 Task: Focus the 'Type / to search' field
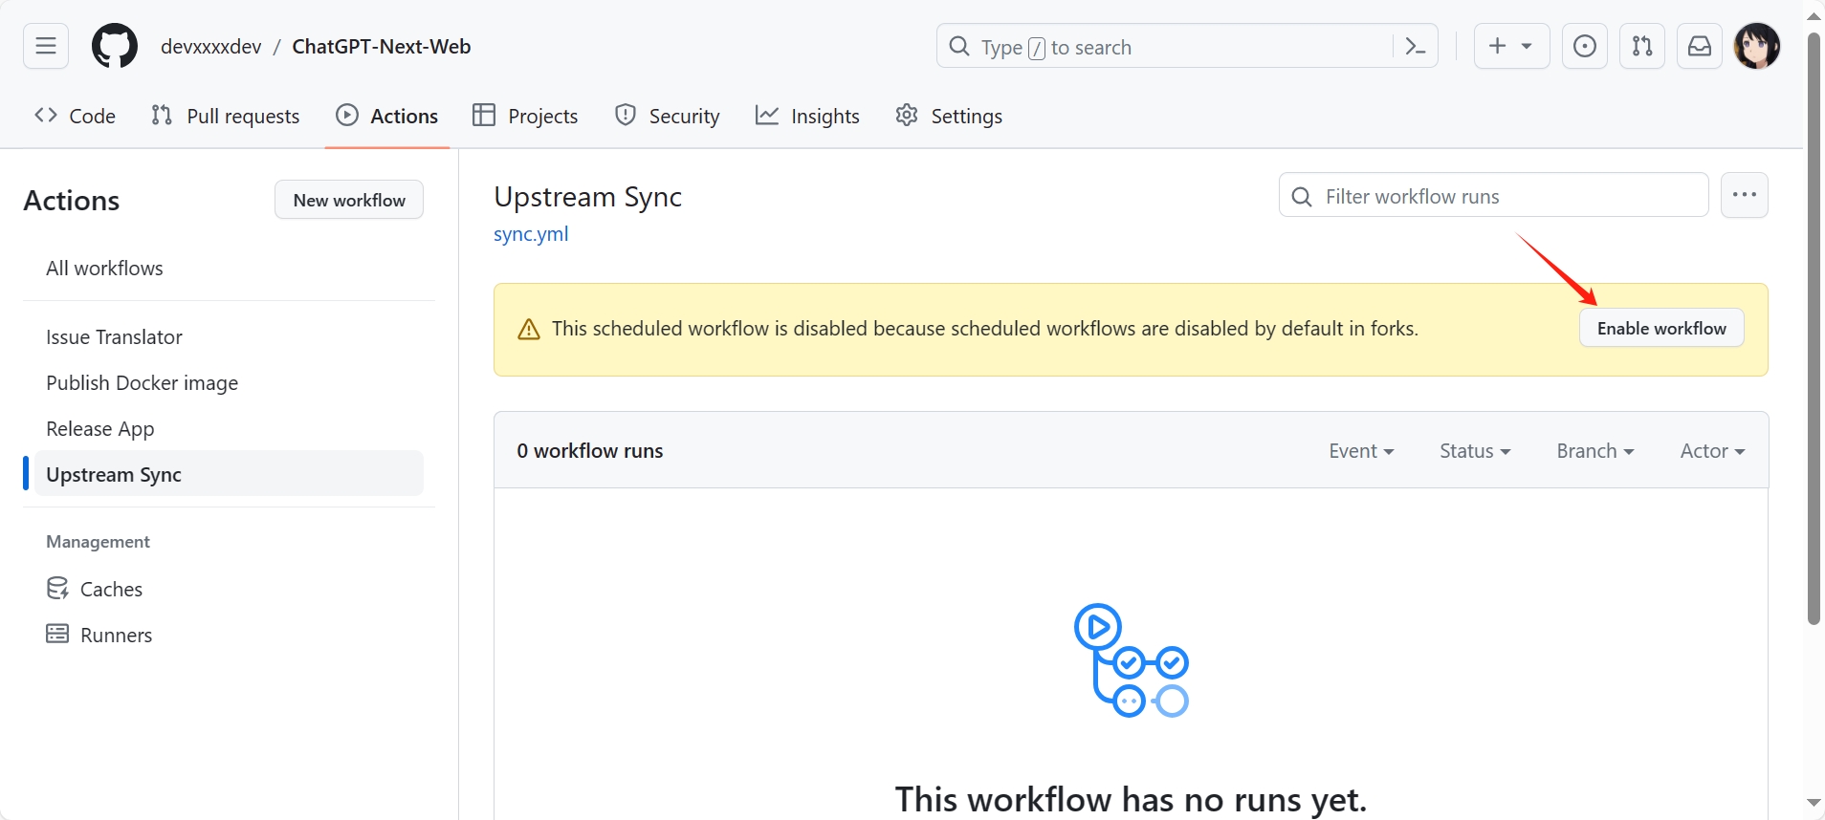pos(1187,46)
